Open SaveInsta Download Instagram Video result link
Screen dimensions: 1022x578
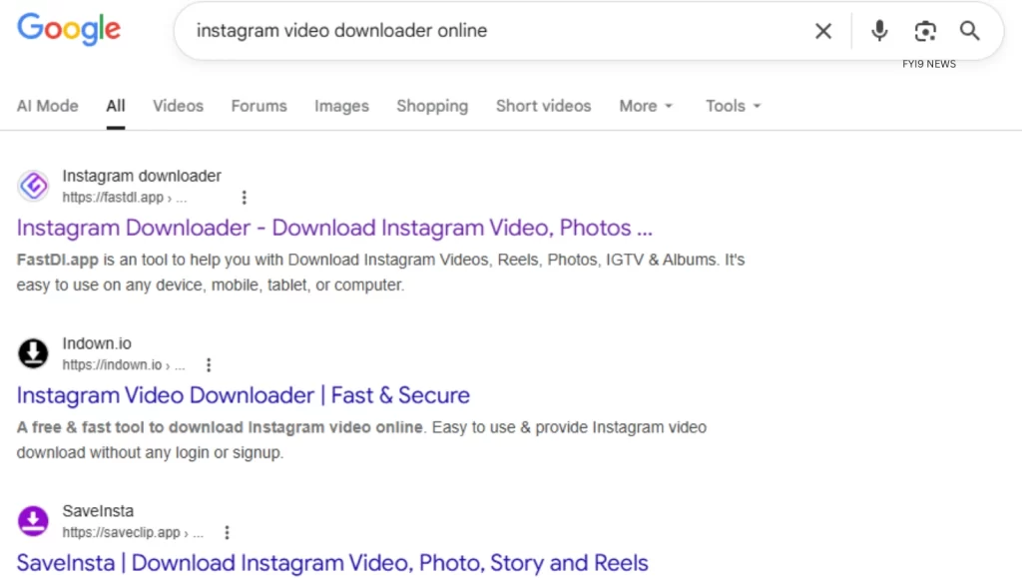[332, 563]
